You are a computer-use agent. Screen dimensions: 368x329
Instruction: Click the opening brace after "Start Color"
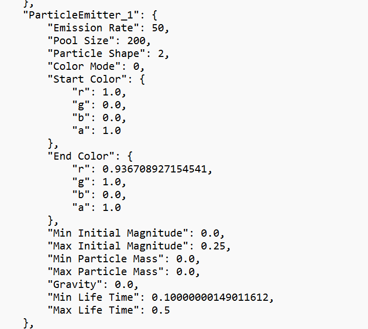point(142,79)
